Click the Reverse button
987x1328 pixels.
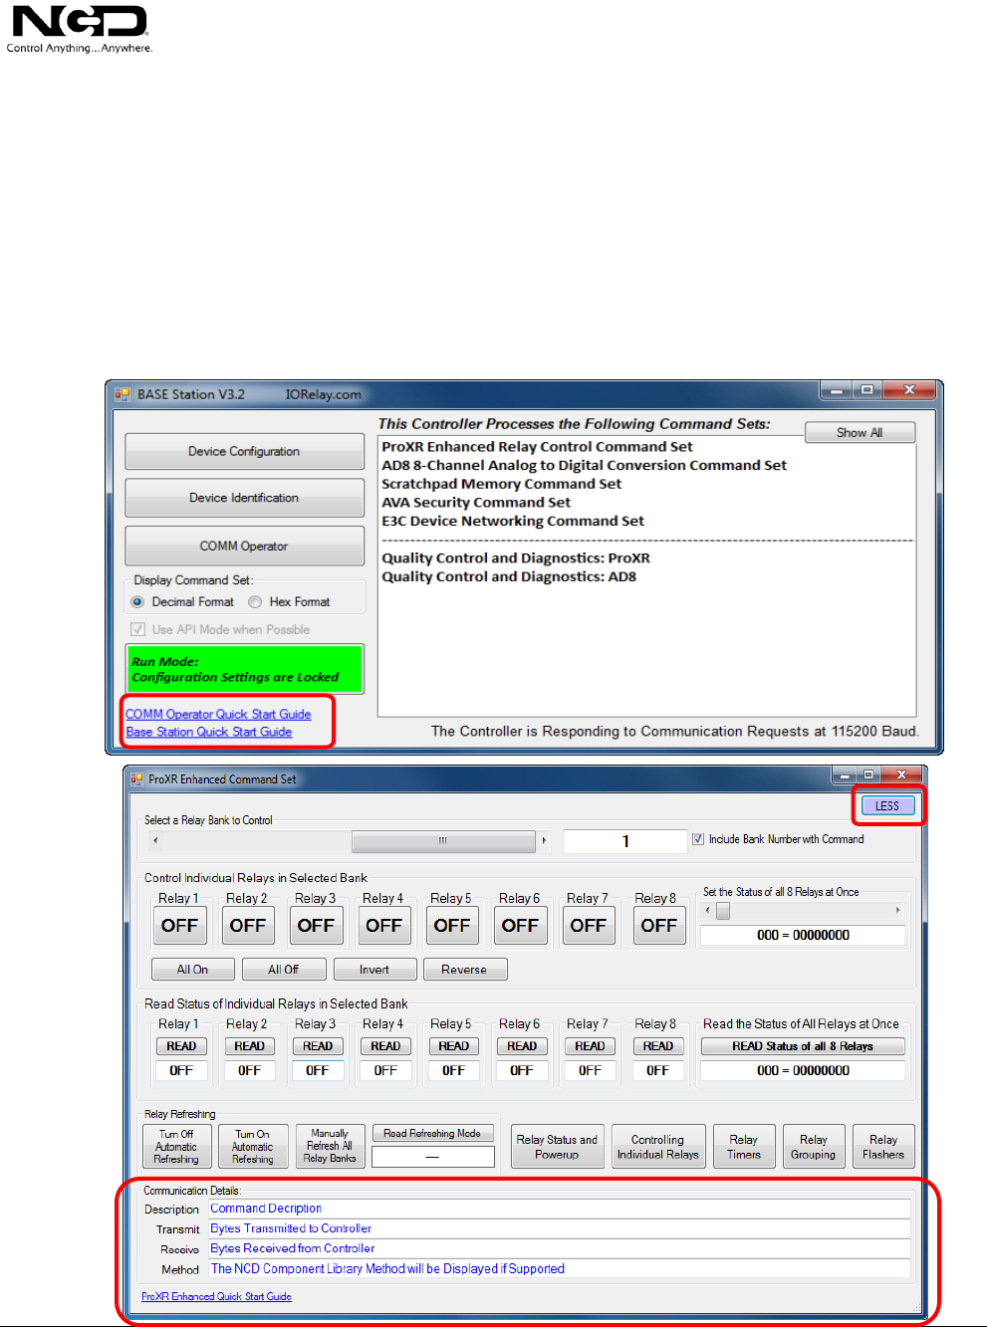click(x=465, y=970)
